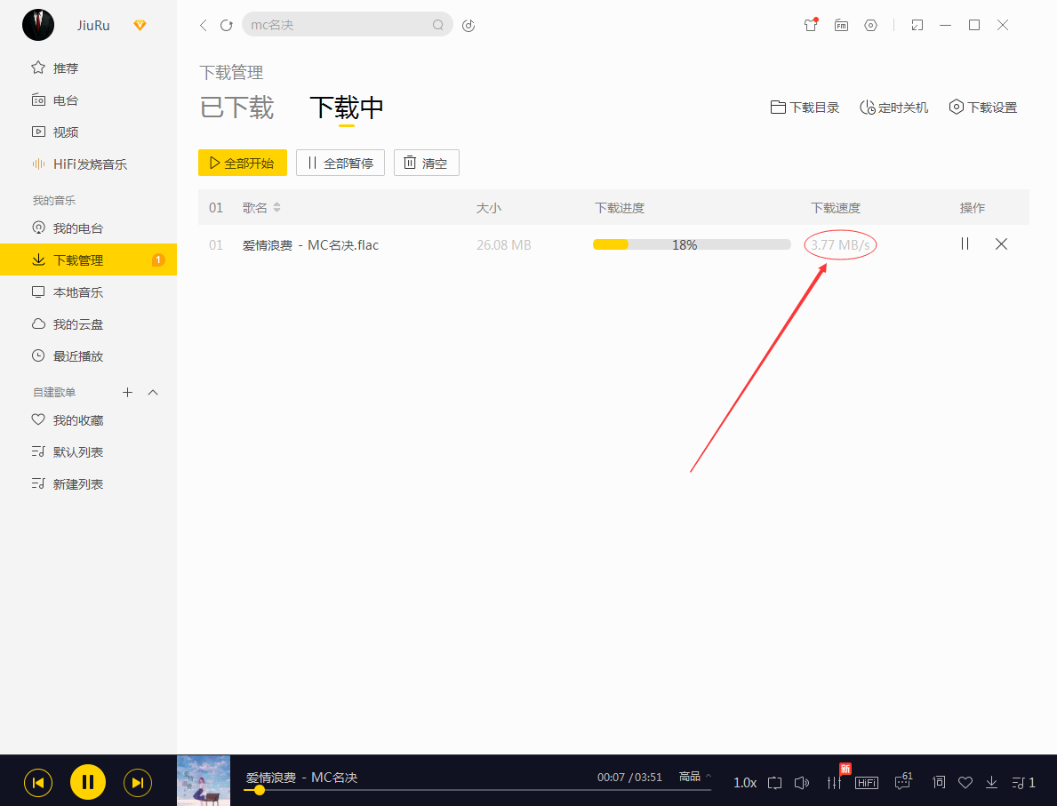Viewport: 1057px width, 806px height.
Task: Click the file name 爱情浪费 - MC名决.flac
Action: coord(311,245)
